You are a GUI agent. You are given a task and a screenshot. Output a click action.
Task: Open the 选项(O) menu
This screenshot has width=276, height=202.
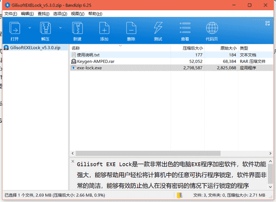(x=60, y=13)
